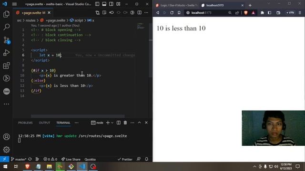Open Customize Layout in title bar
305x171 pixels.
(x=118, y=4)
